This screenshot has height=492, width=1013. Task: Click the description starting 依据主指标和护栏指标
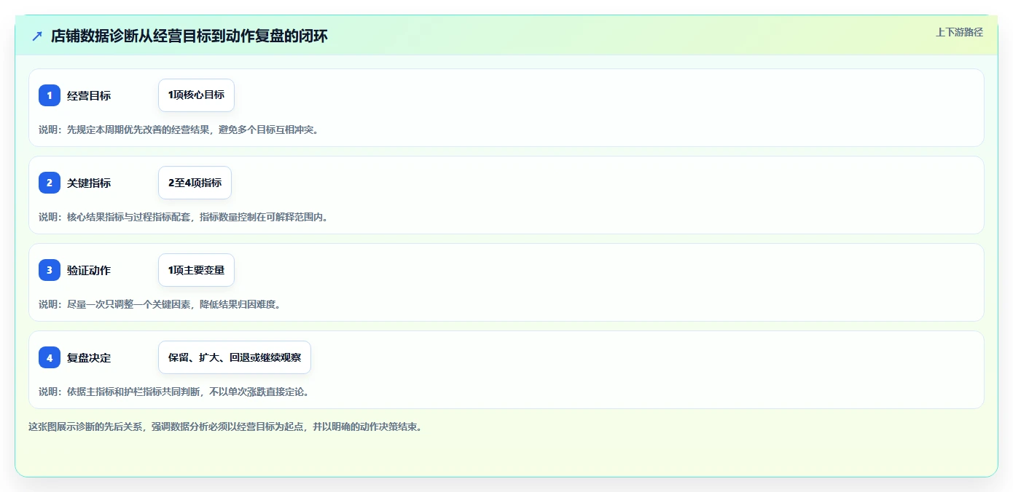(174, 392)
